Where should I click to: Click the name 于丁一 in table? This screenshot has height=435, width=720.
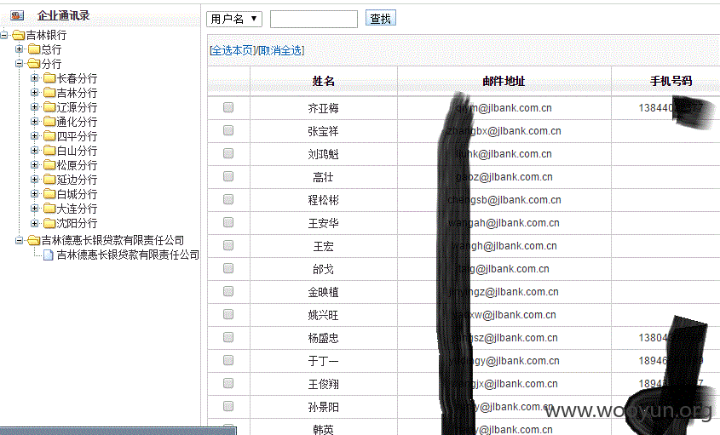pyautogui.click(x=323, y=361)
